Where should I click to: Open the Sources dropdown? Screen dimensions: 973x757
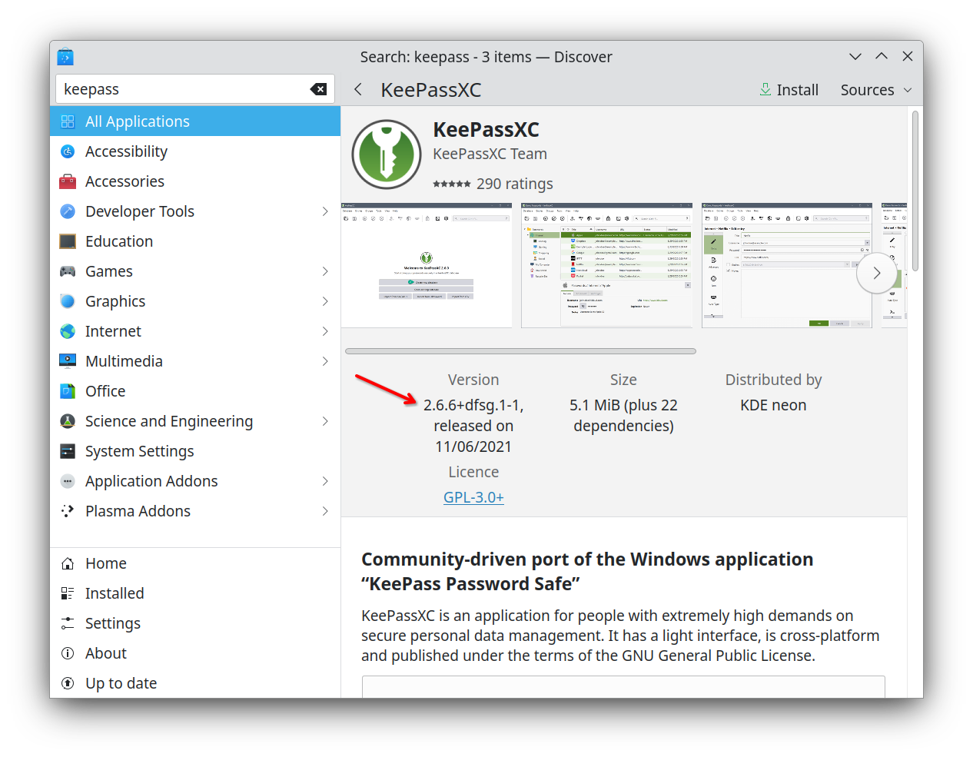pyautogui.click(x=876, y=90)
